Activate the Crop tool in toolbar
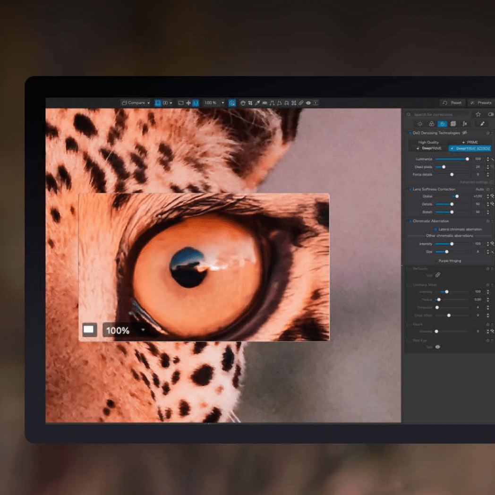 click(x=250, y=103)
